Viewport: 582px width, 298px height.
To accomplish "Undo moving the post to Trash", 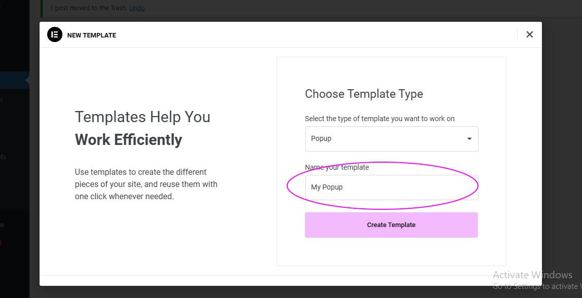I will pos(136,8).
